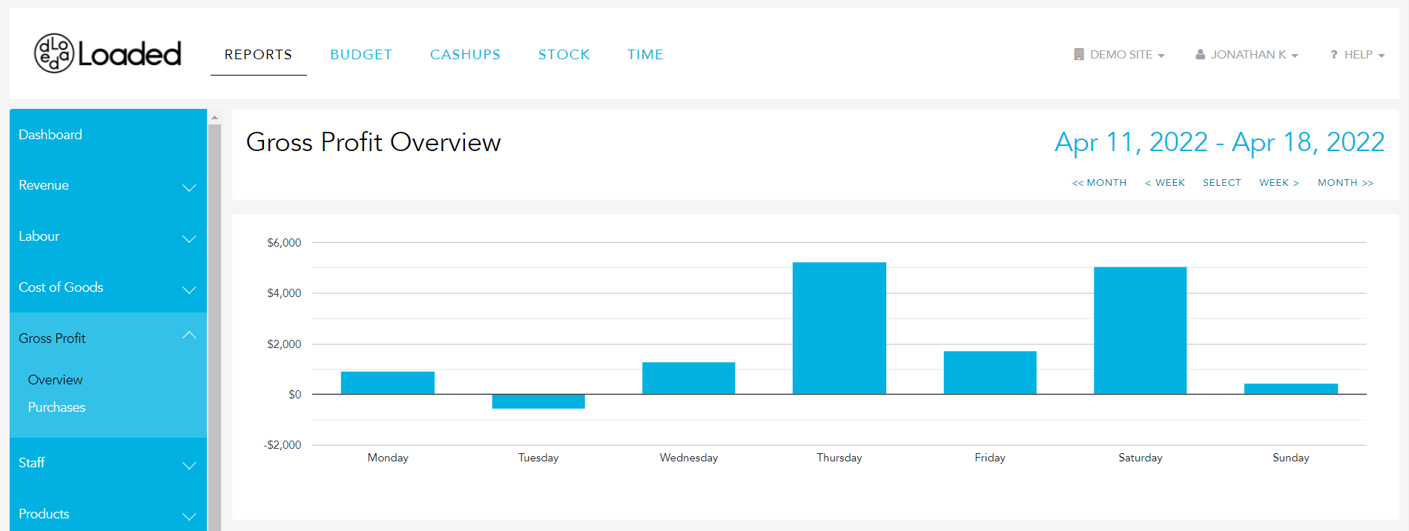Click SELECT to choose a date range

click(1222, 183)
